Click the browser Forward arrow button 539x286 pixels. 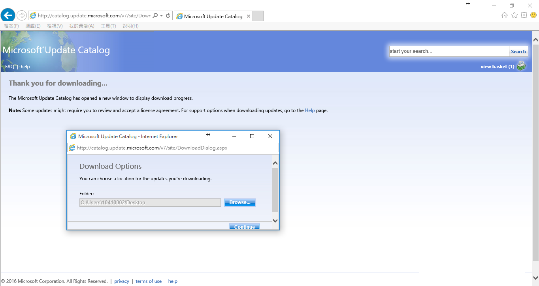pos(21,16)
